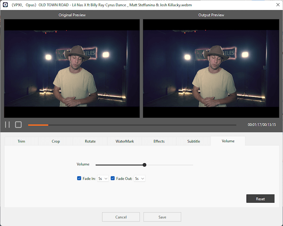Expand the Fade Out duration dropdown
The height and width of the screenshot is (226, 283).
click(139, 178)
